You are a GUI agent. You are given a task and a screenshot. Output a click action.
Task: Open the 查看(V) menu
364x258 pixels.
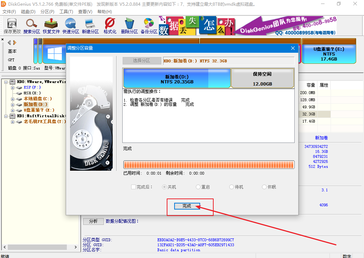tap(85, 12)
